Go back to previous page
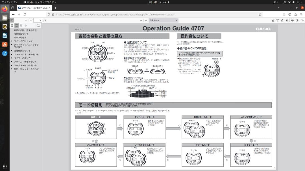 (x=13, y=14)
